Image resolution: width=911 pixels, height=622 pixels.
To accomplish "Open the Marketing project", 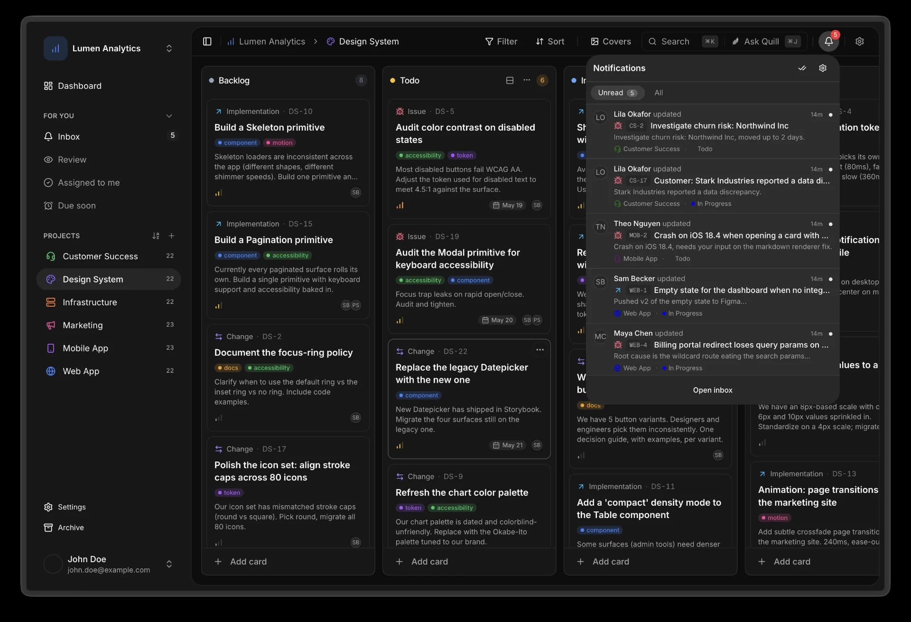I will (x=109, y=325).
